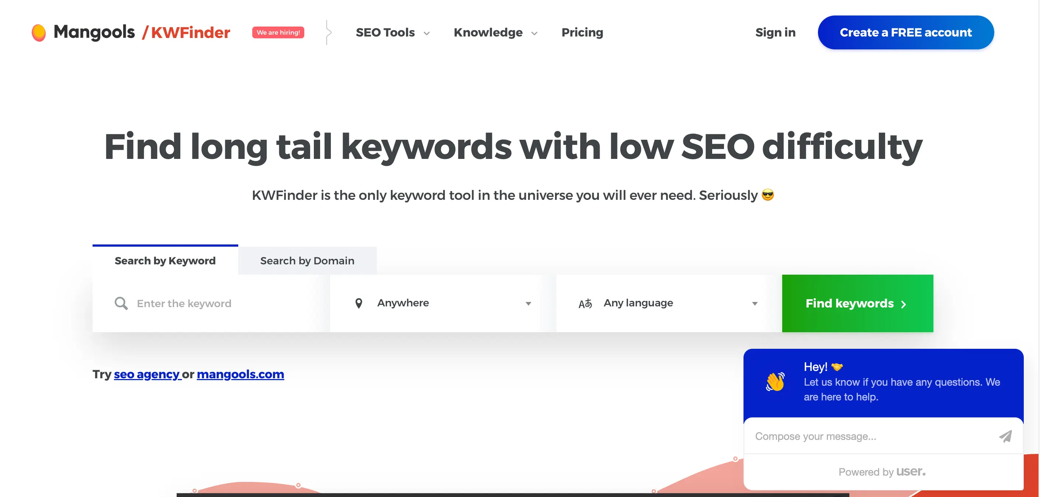Click the KWFinder search icon
This screenshot has width=1040, height=497.
pyautogui.click(x=121, y=303)
